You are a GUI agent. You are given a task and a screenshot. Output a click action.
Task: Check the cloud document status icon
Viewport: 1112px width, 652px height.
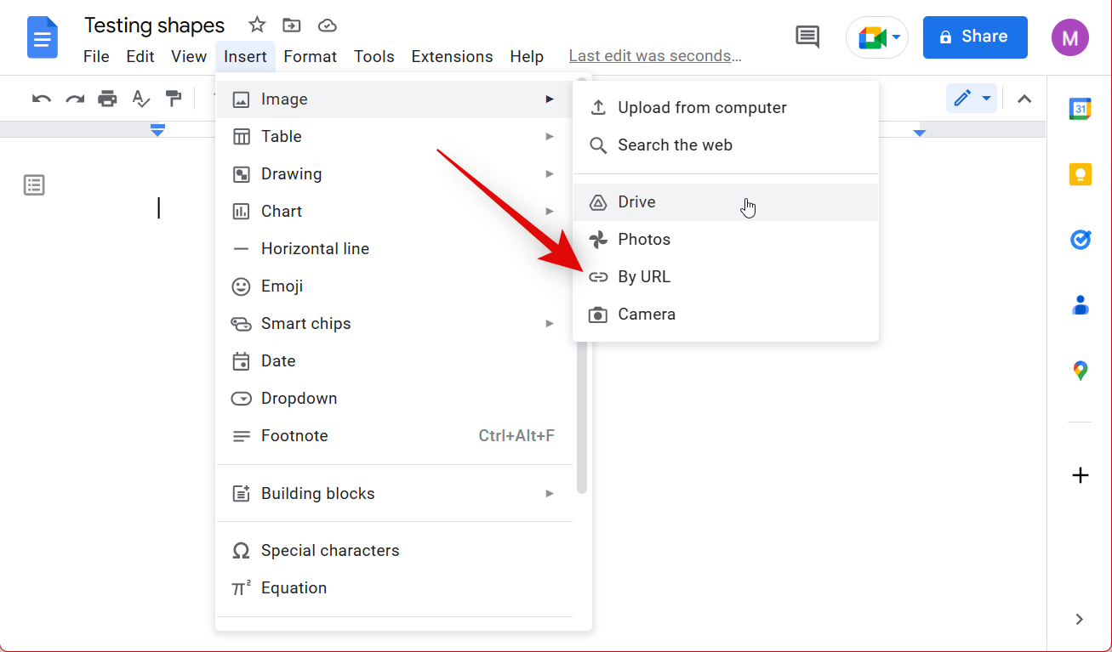(x=328, y=26)
